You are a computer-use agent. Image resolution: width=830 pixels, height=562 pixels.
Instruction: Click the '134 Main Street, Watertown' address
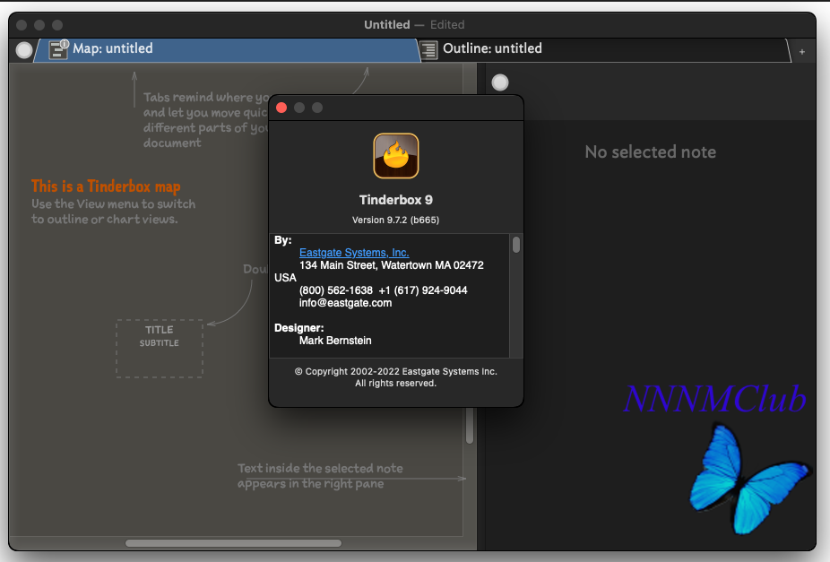391,265
